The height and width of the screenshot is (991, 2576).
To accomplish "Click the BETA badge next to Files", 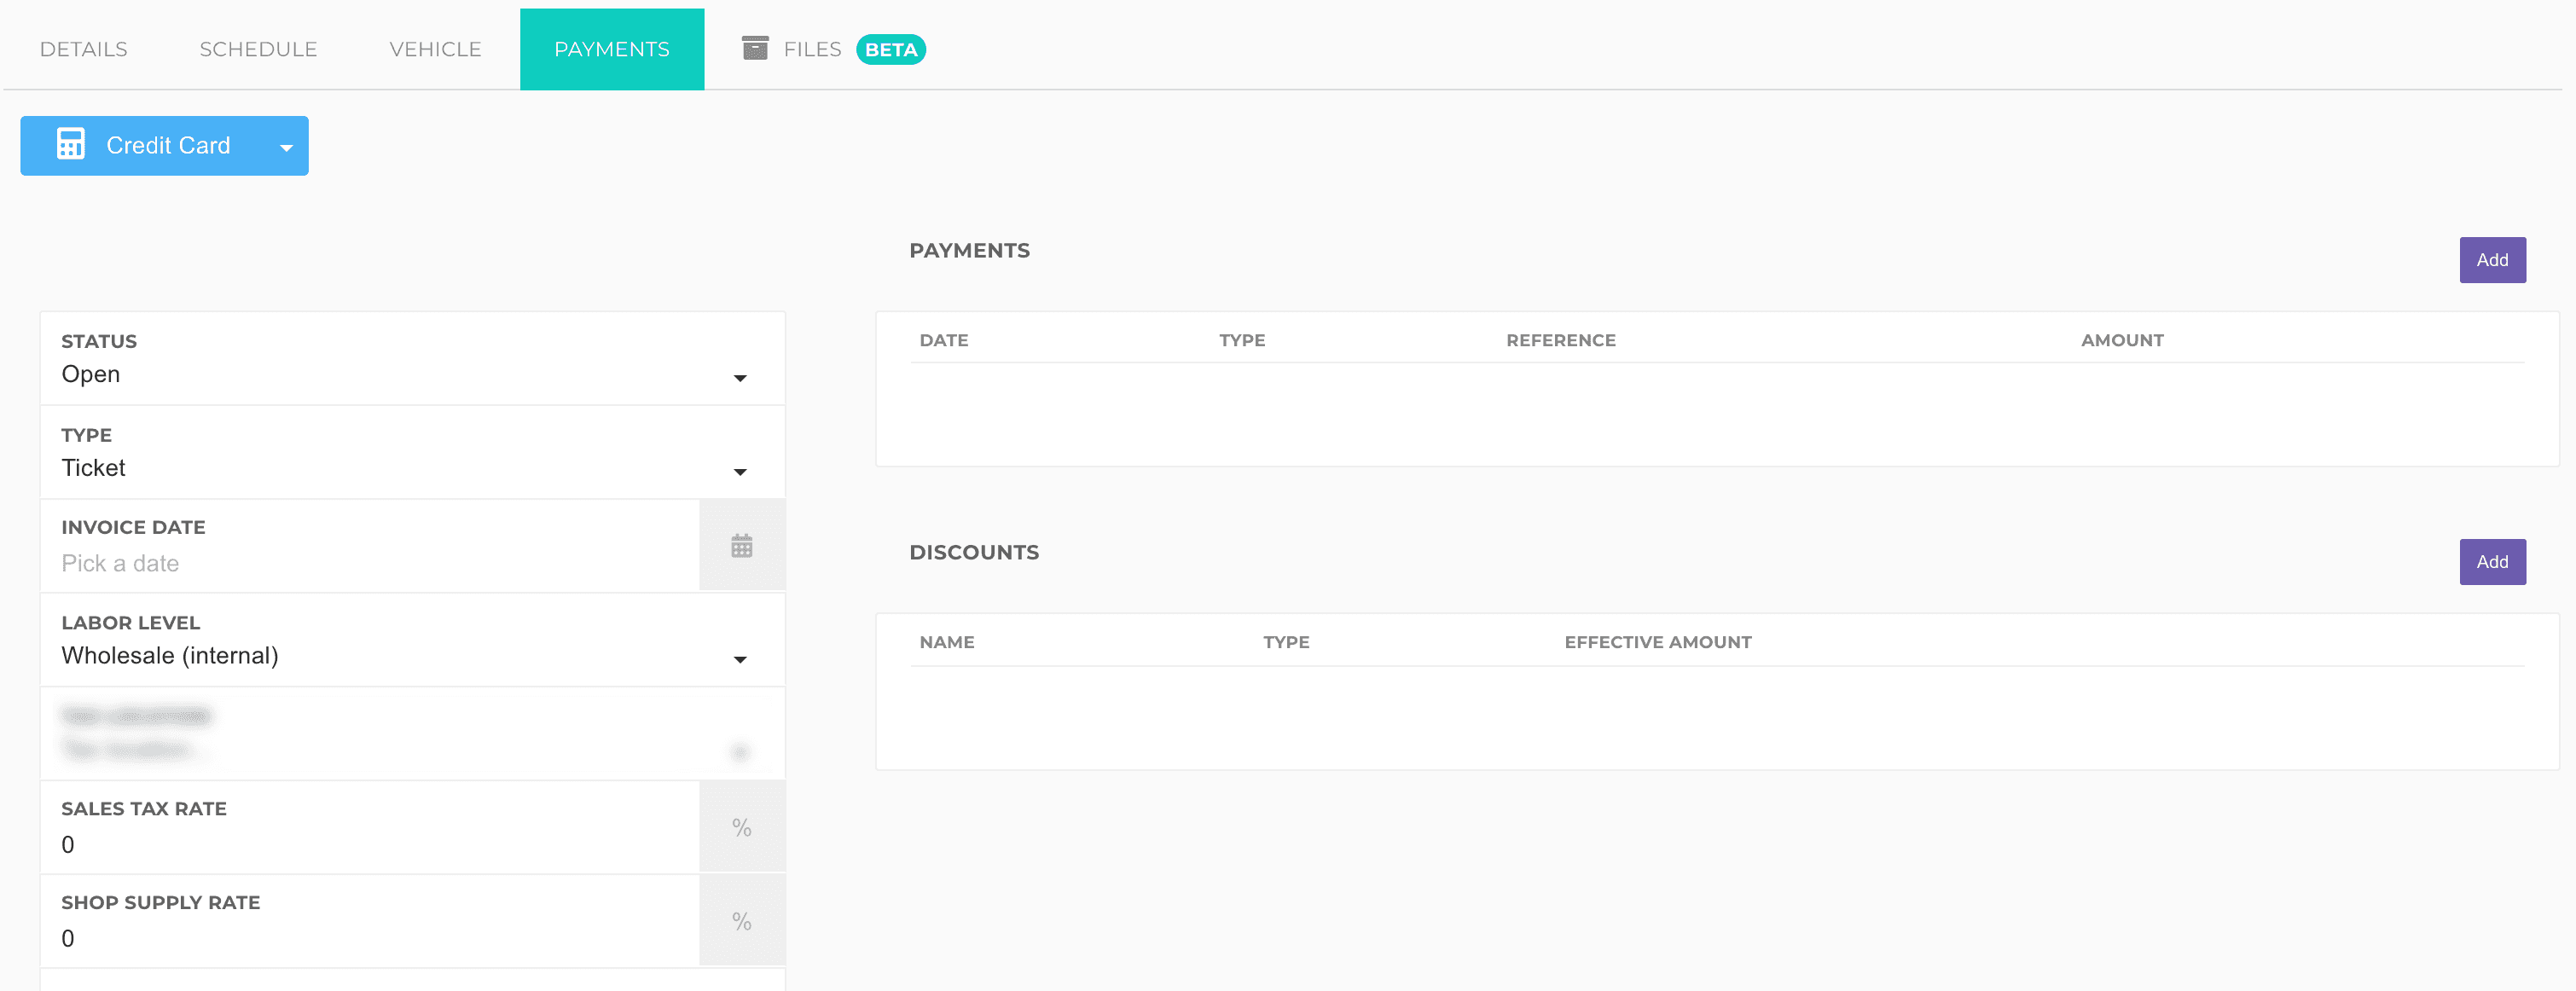I will point(890,49).
